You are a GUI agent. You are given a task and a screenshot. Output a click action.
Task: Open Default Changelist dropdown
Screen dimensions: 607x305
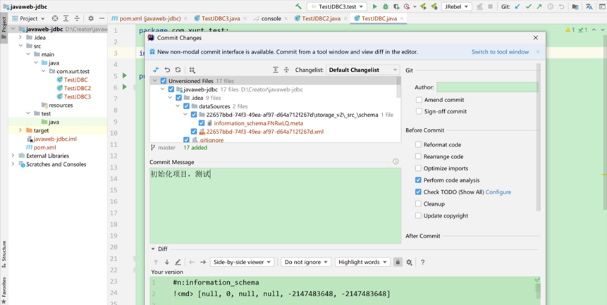tap(363, 70)
